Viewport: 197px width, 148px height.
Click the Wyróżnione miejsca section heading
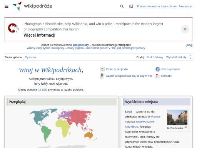[x=142, y=102]
